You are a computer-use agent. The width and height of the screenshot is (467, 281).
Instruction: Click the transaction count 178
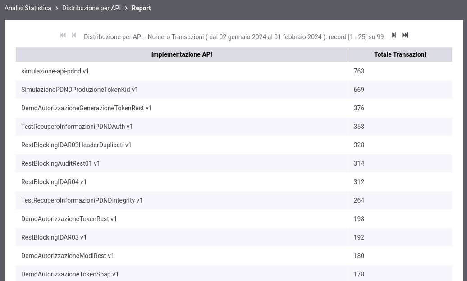359,274
